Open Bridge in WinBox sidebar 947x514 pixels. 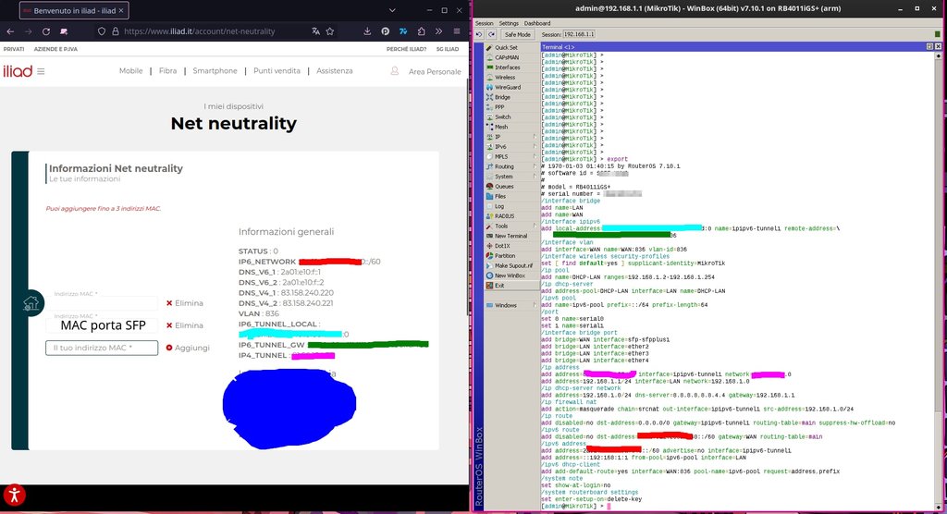(x=502, y=97)
